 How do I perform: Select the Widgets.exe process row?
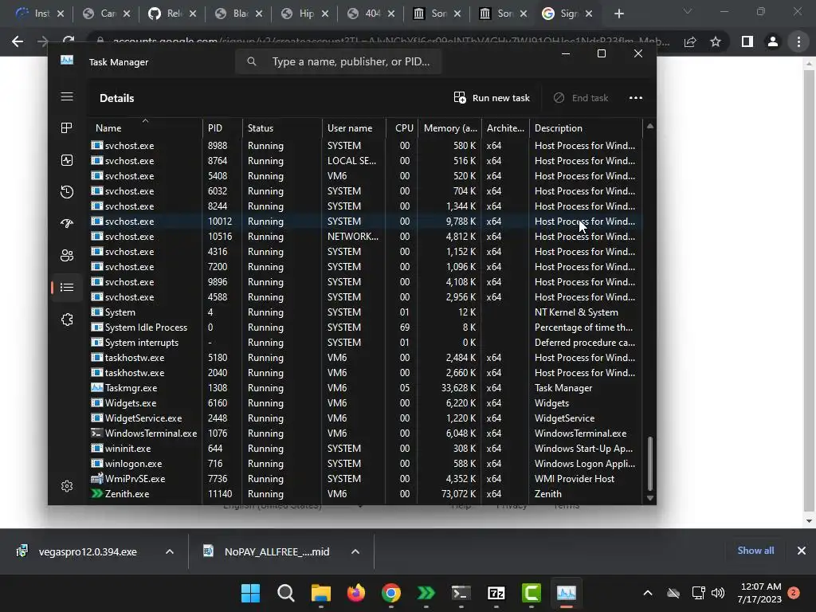[x=366, y=402]
